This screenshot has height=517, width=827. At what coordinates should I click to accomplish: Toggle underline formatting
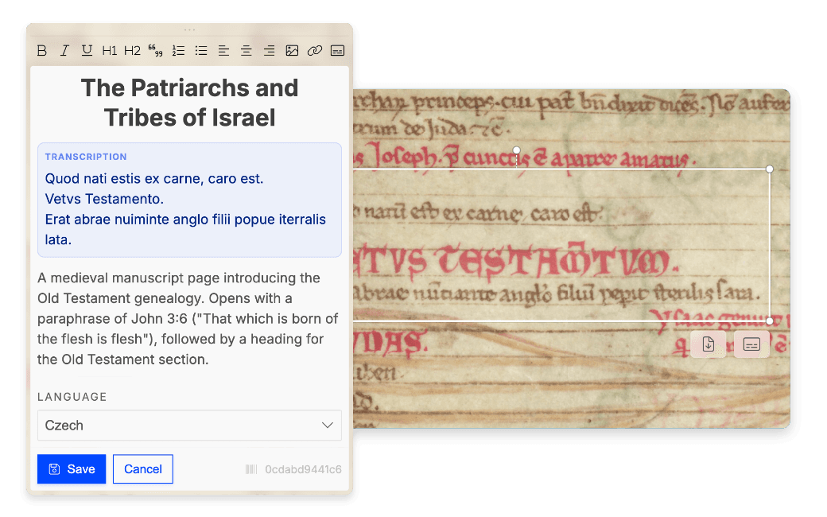point(87,50)
